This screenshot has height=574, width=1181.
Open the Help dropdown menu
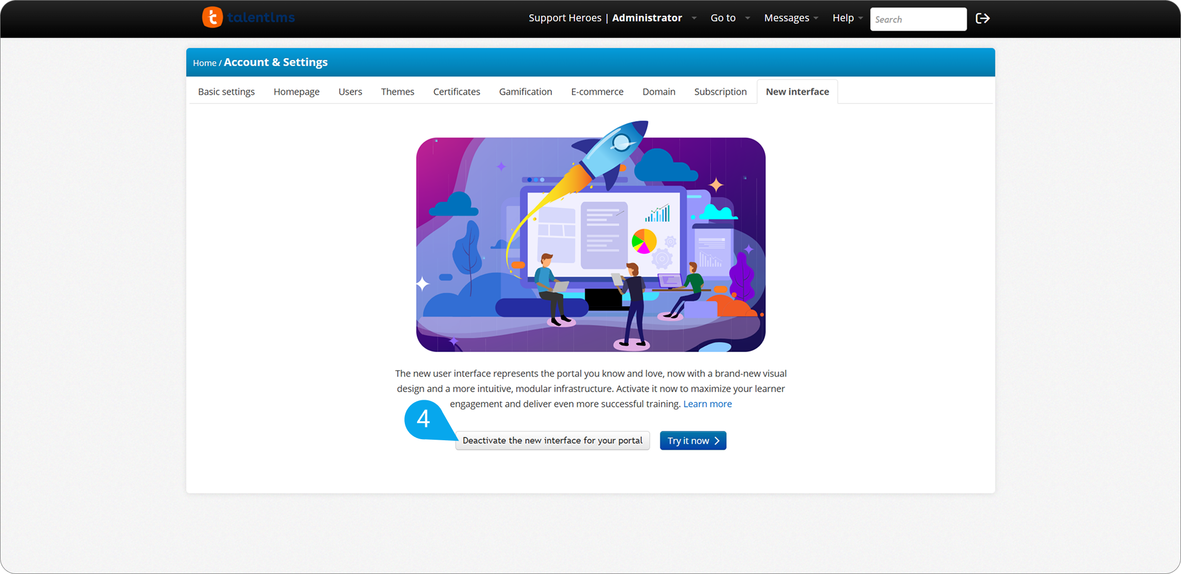[847, 18]
